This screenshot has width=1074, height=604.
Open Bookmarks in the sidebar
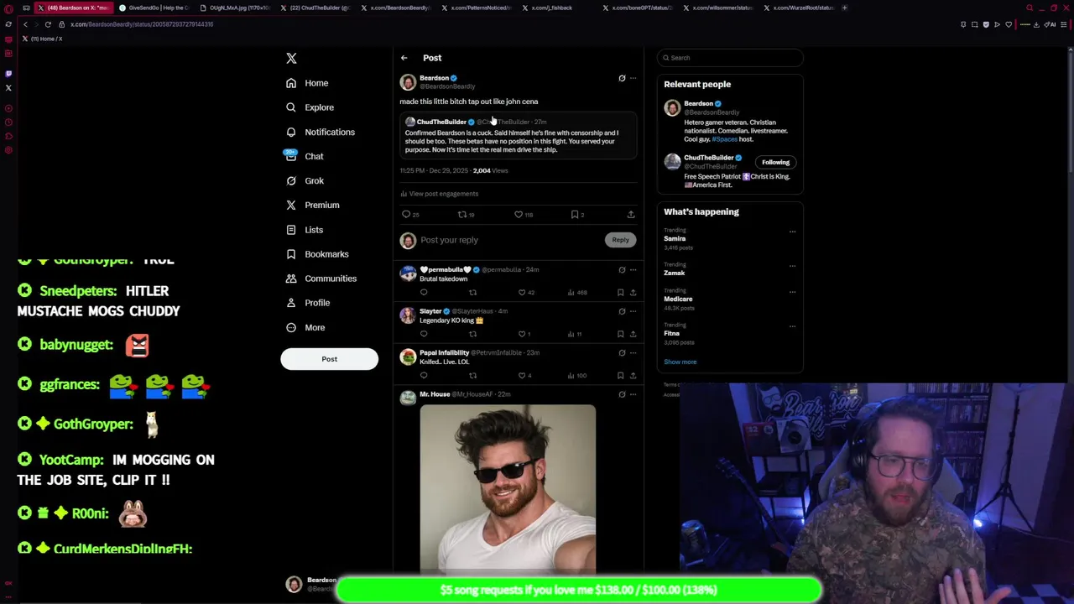click(317, 254)
